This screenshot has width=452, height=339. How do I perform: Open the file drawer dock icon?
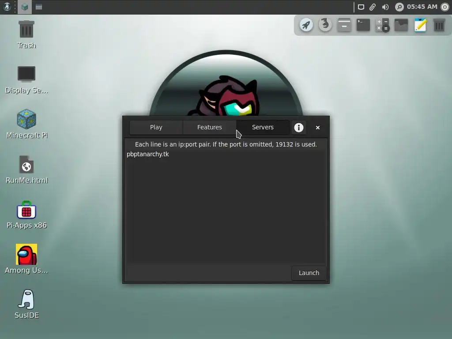[344, 25]
